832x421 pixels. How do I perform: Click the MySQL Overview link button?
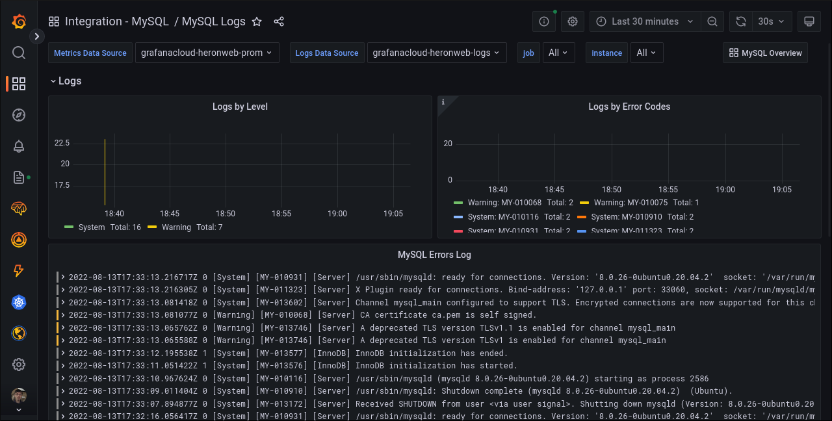pyautogui.click(x=765, y=53)
